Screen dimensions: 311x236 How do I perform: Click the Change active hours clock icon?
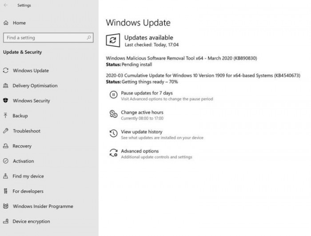point(113,114)
